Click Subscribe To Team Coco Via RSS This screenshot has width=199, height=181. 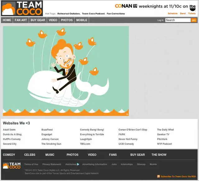pos(178,176)
